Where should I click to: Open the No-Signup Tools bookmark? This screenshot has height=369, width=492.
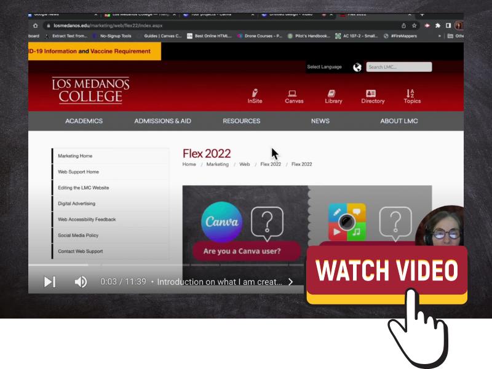[x=112, y=36]
